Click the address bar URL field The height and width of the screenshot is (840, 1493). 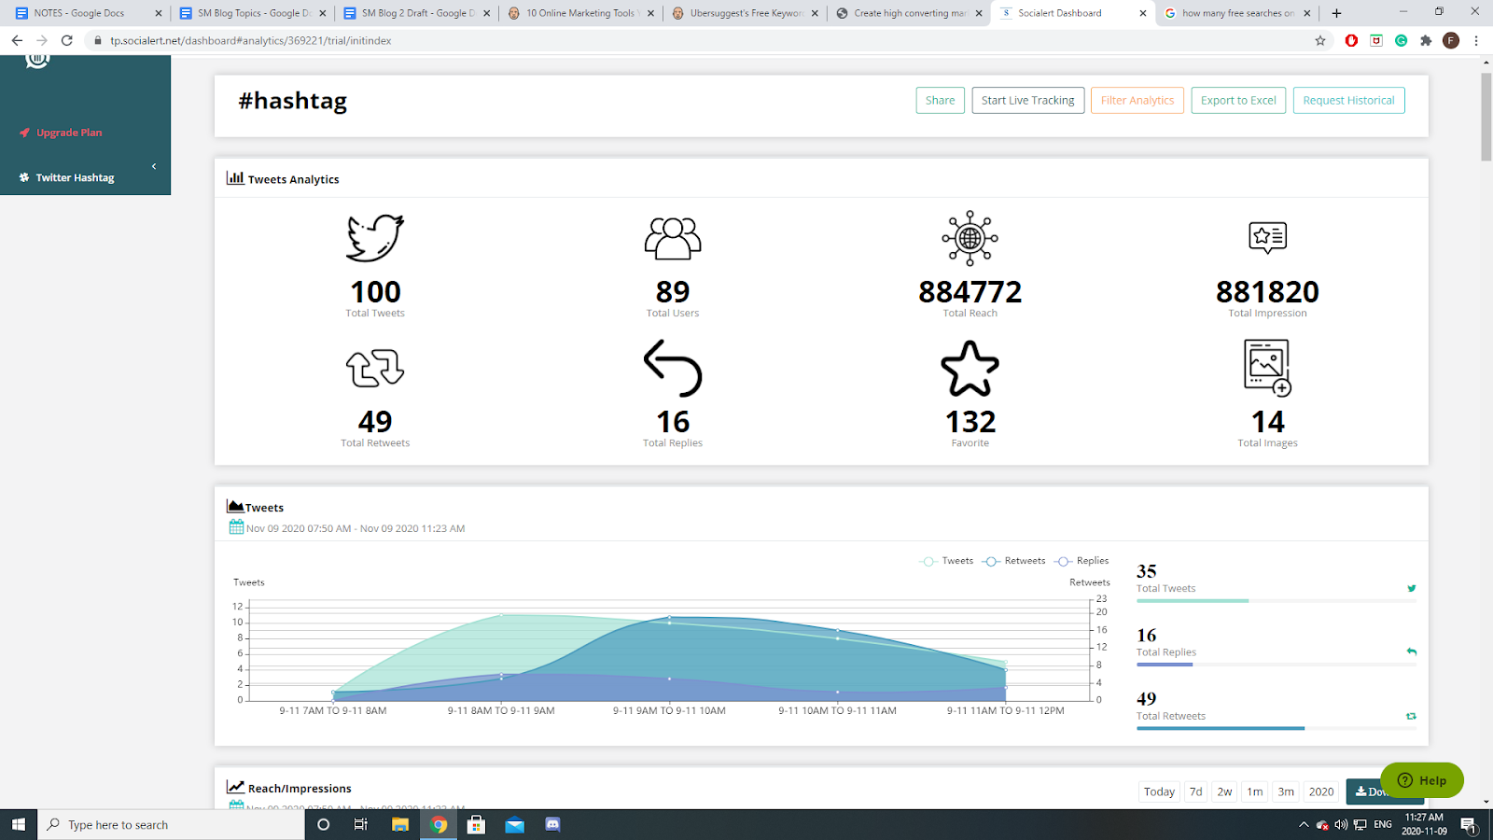click(x=700, y=40)
